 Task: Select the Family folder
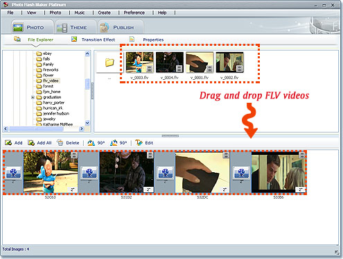tap(48, 65)
